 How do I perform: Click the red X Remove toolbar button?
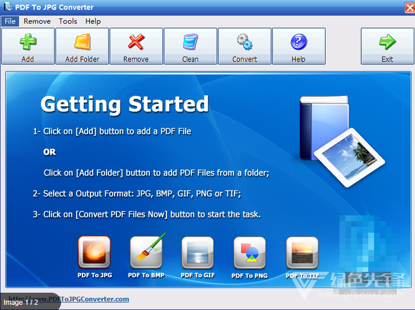(136, 46)
